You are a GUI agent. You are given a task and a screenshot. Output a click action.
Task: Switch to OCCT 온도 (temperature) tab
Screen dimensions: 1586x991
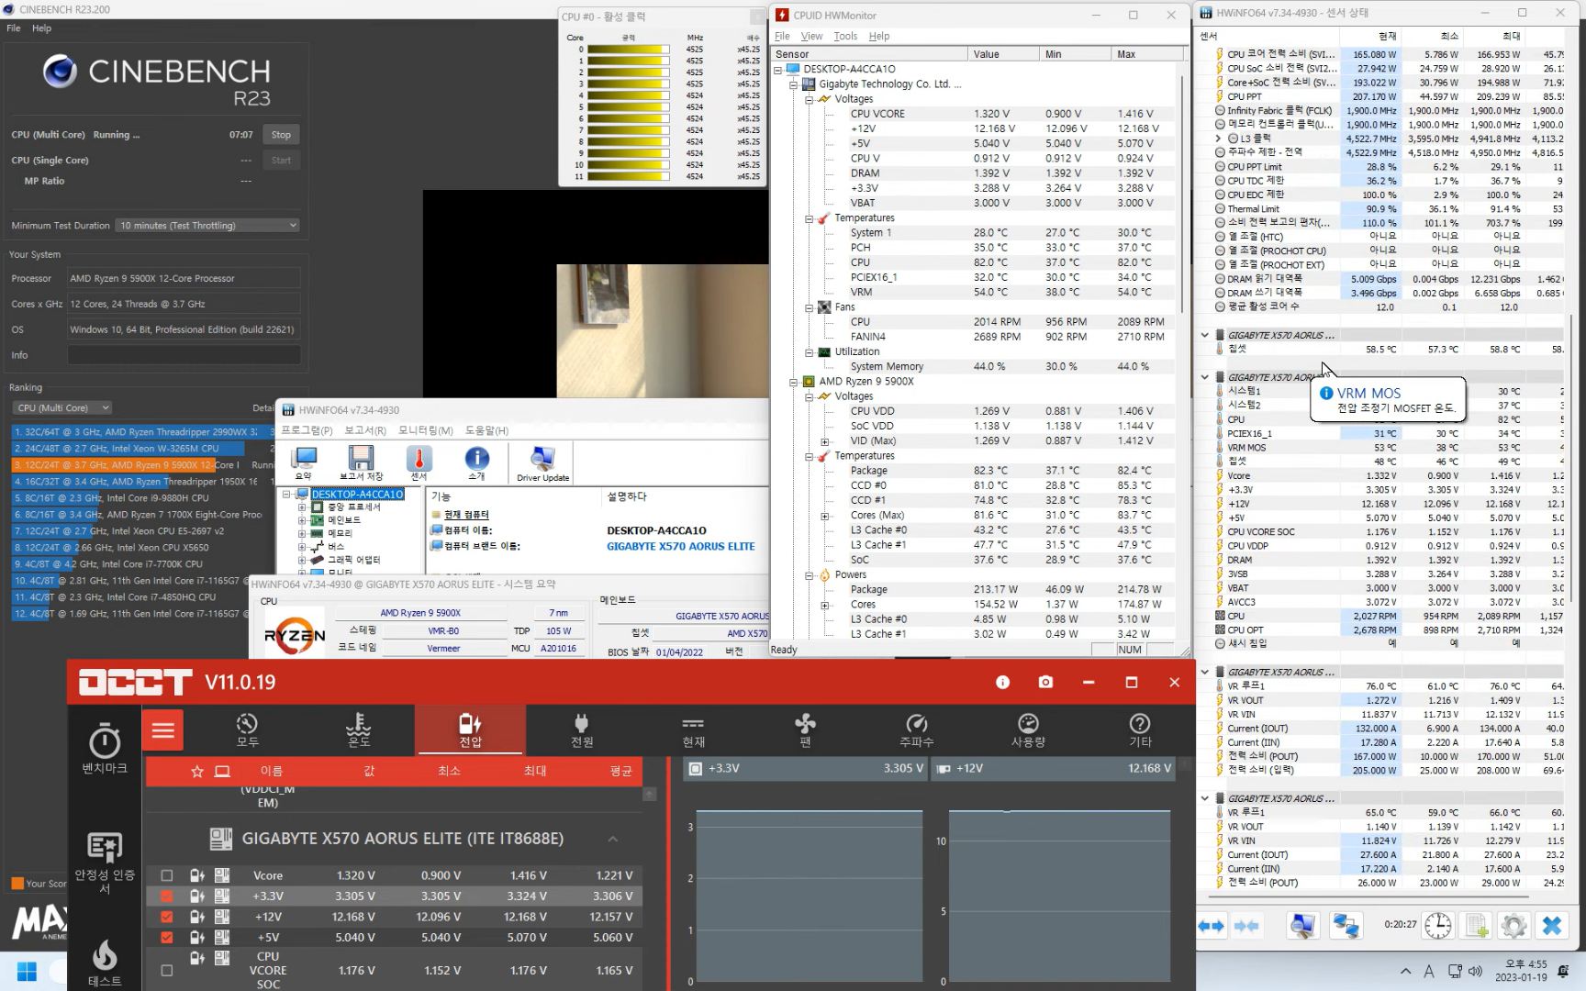[359, 730]
